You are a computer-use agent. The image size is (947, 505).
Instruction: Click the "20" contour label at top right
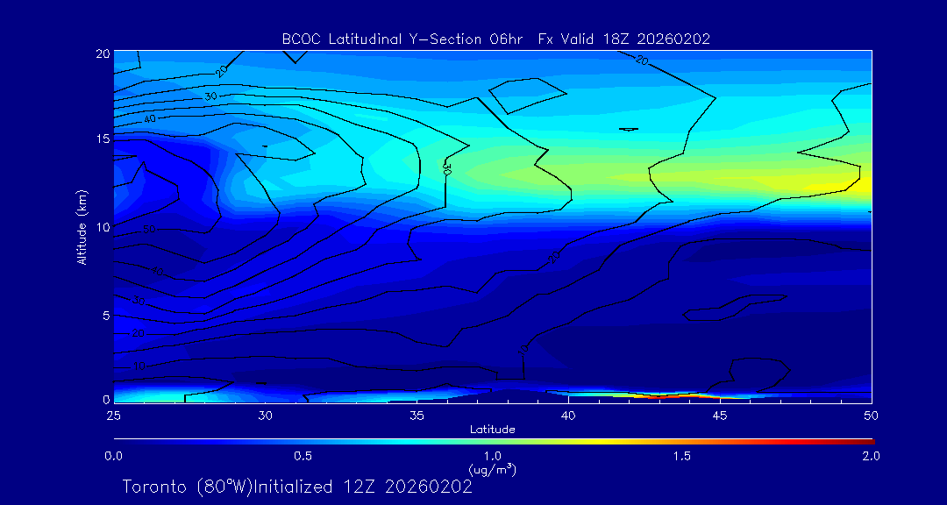(x=642, y=60)
